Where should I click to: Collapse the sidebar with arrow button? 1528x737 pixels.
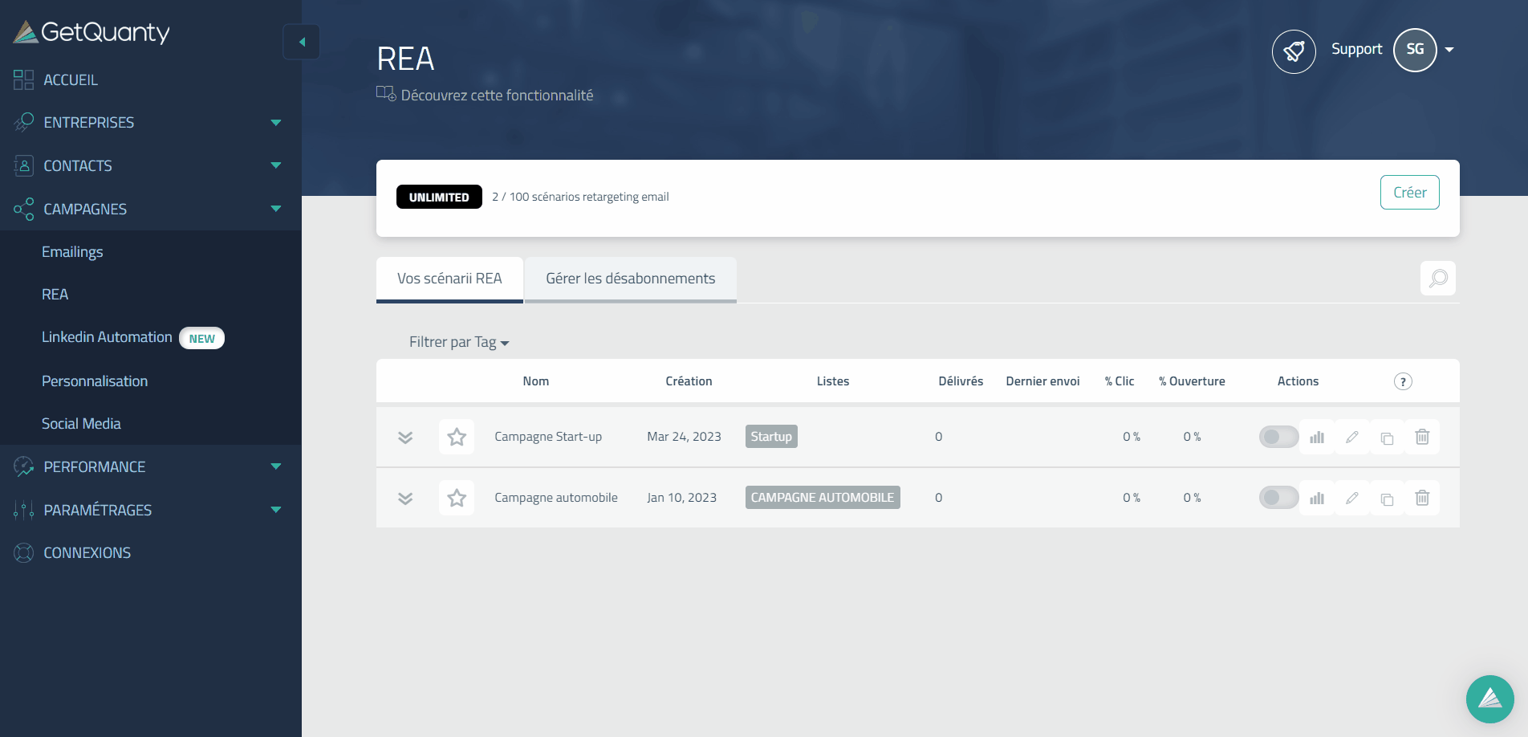(x=302, y=43)
